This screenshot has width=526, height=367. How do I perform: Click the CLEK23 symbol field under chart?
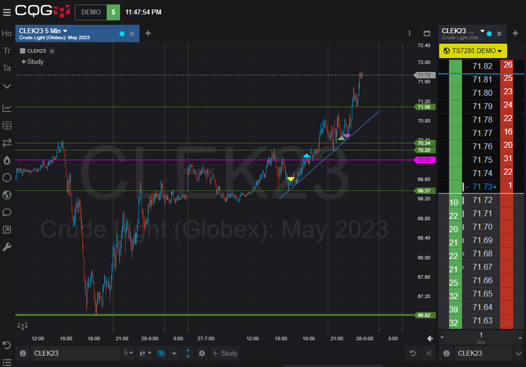(74, 354)
